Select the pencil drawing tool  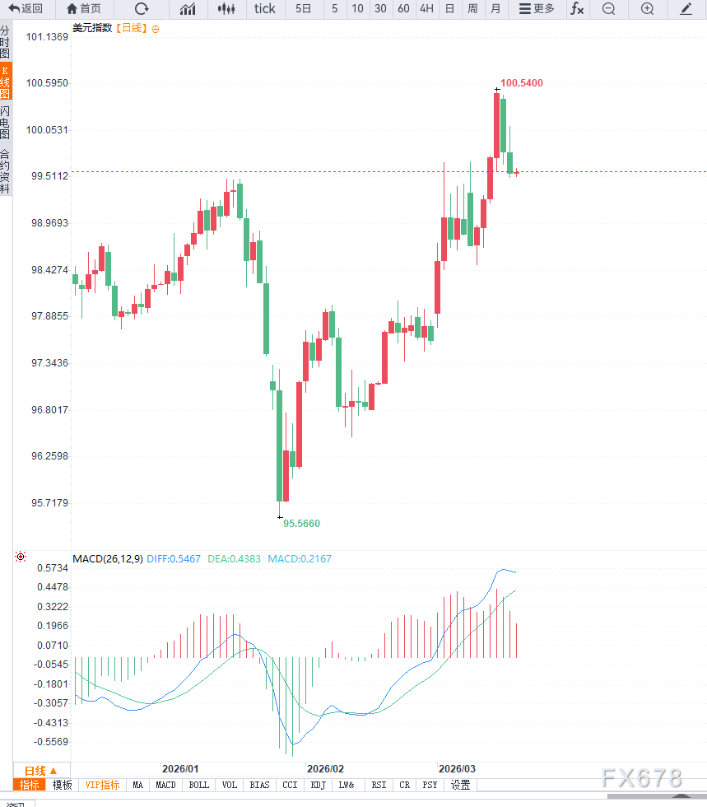[x=686, y=9]
